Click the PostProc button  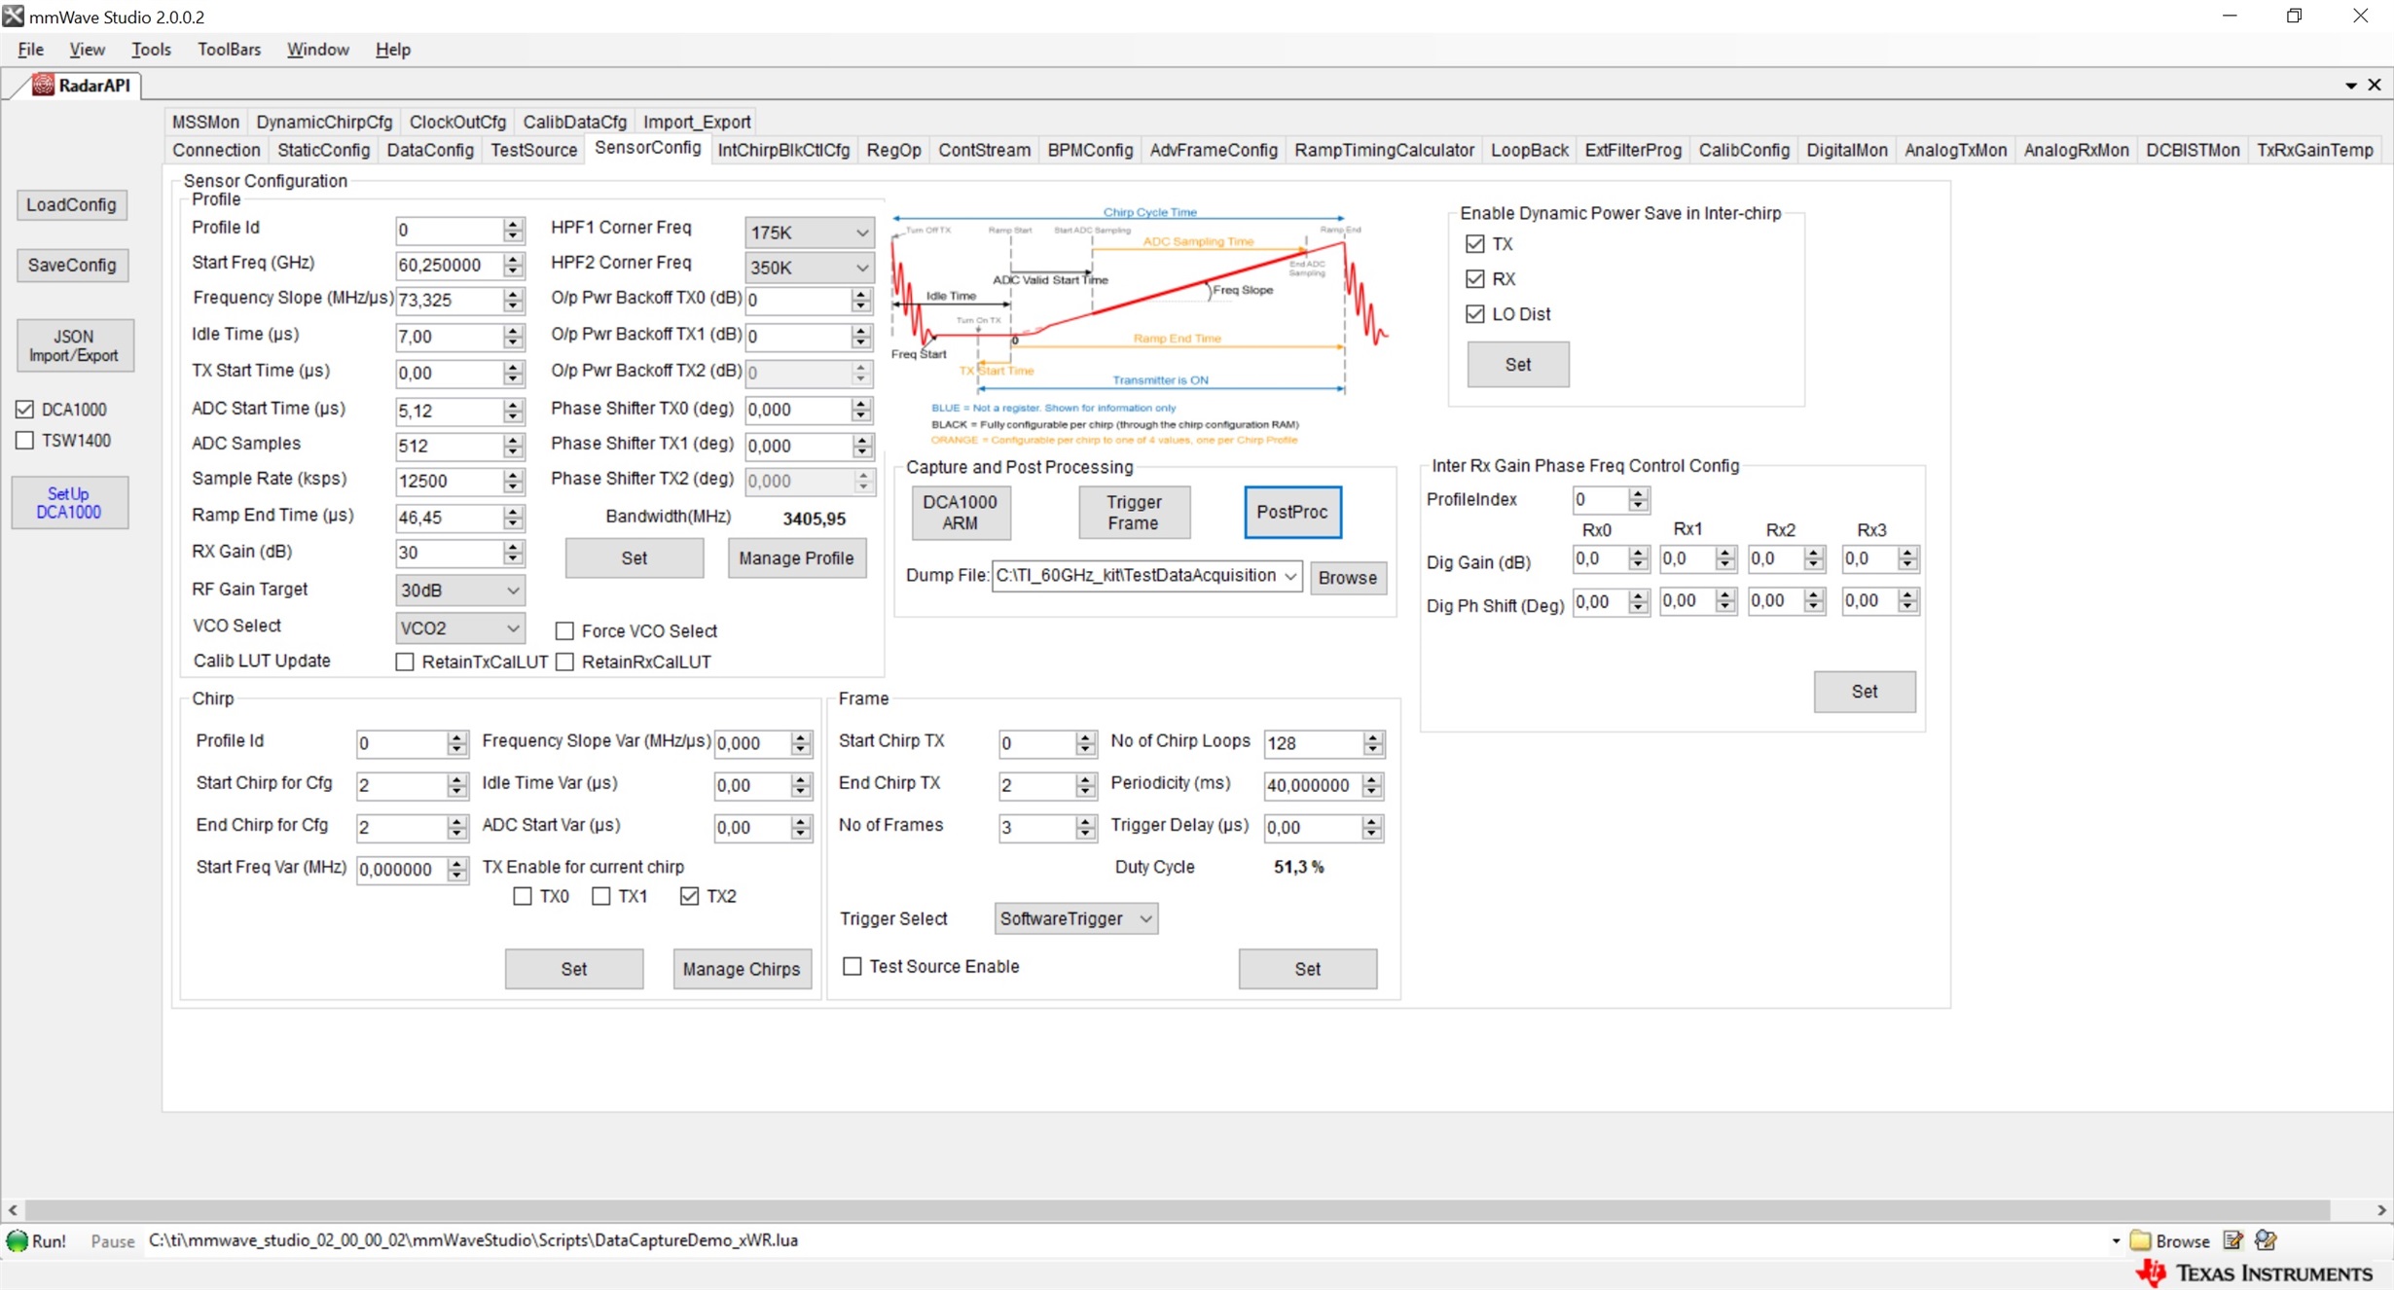[x=1292, y=513]
